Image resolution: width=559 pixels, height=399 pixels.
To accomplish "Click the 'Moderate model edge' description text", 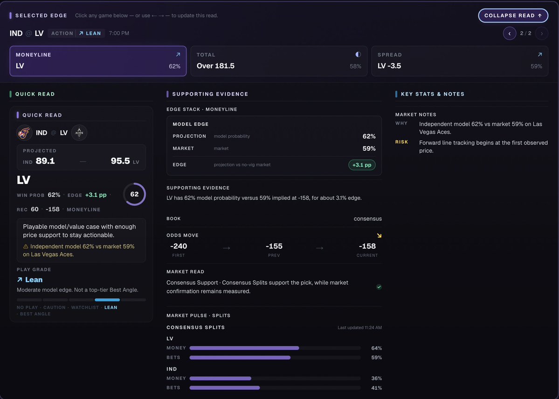I will pyautogui.click(x=77, y=290).
